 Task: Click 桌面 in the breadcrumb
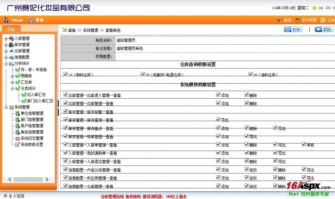[72, 31]
